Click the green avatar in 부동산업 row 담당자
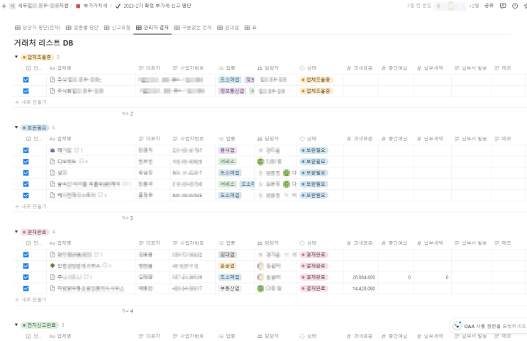527x341 pixels. (x=260, y=289)
